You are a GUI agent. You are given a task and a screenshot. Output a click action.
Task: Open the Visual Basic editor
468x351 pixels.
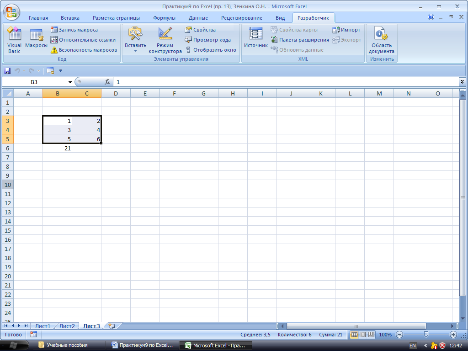(x=14, y=40)
